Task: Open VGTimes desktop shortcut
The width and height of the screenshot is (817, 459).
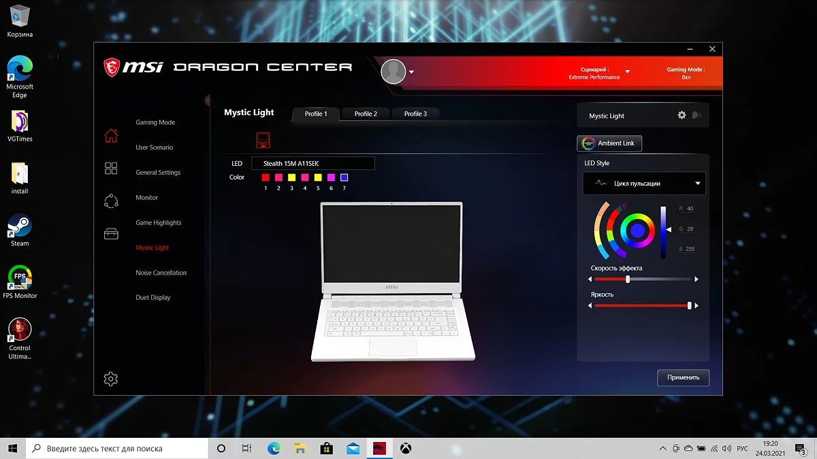Action: click(20, 127)
